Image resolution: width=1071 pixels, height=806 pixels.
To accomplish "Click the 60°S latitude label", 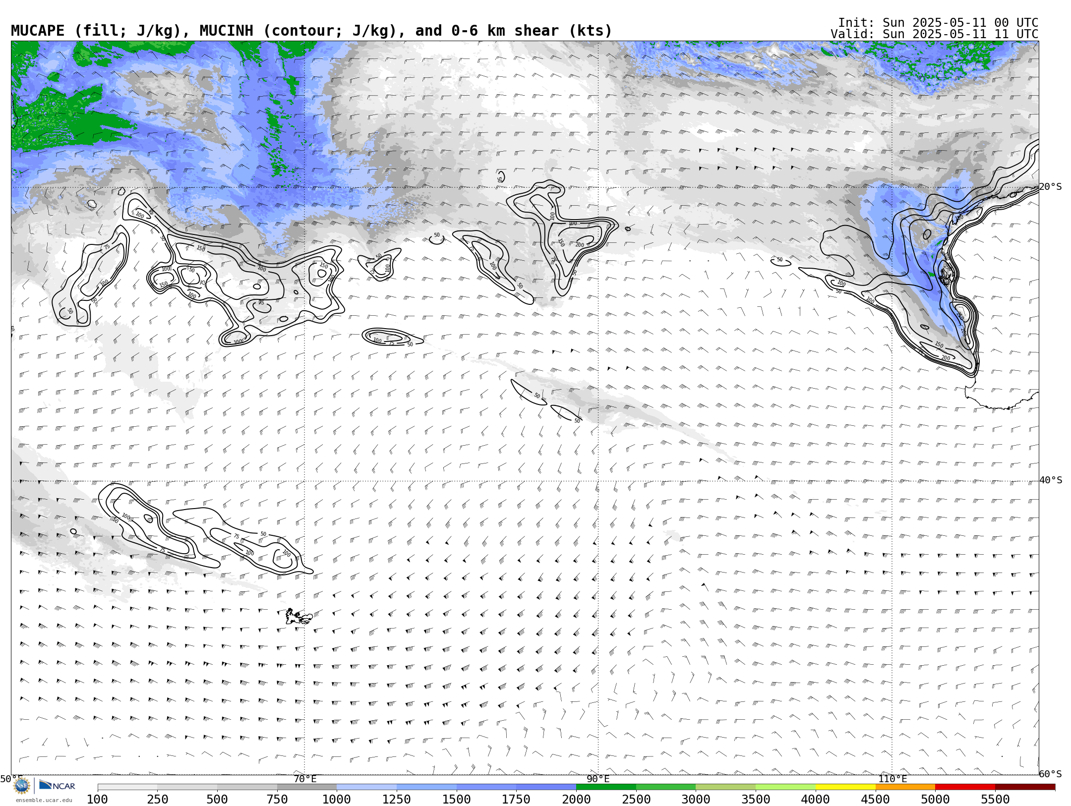I will 1051,774.
